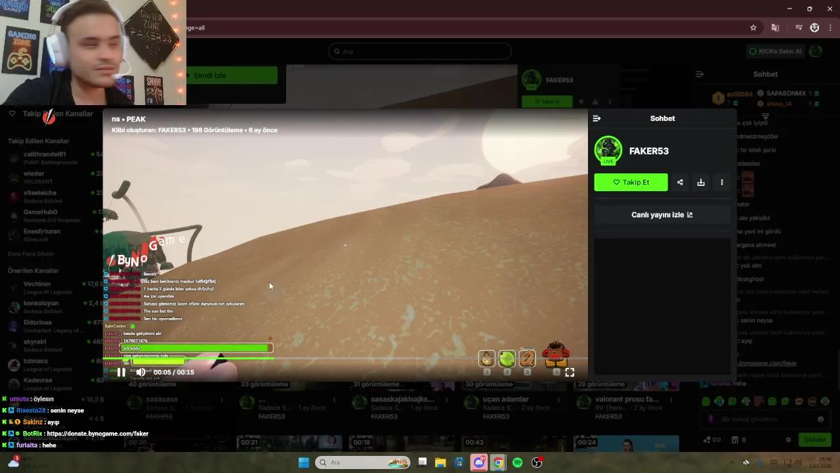The width and height of the screenshot is (840, 473).
Task: Open GameHub0 channel in sidebar
Action: (x=52, y=215)
